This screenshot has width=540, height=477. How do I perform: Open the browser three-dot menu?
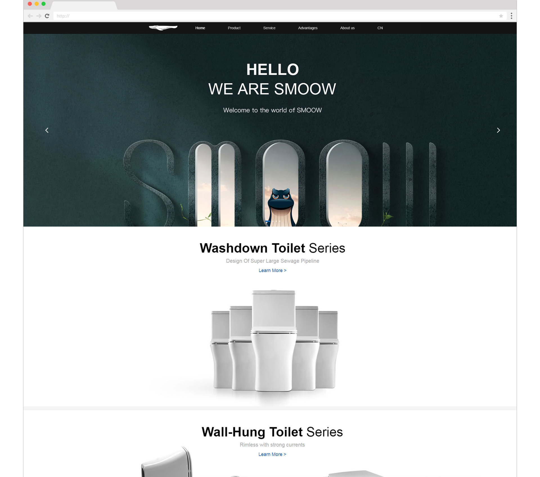(511, 16)
